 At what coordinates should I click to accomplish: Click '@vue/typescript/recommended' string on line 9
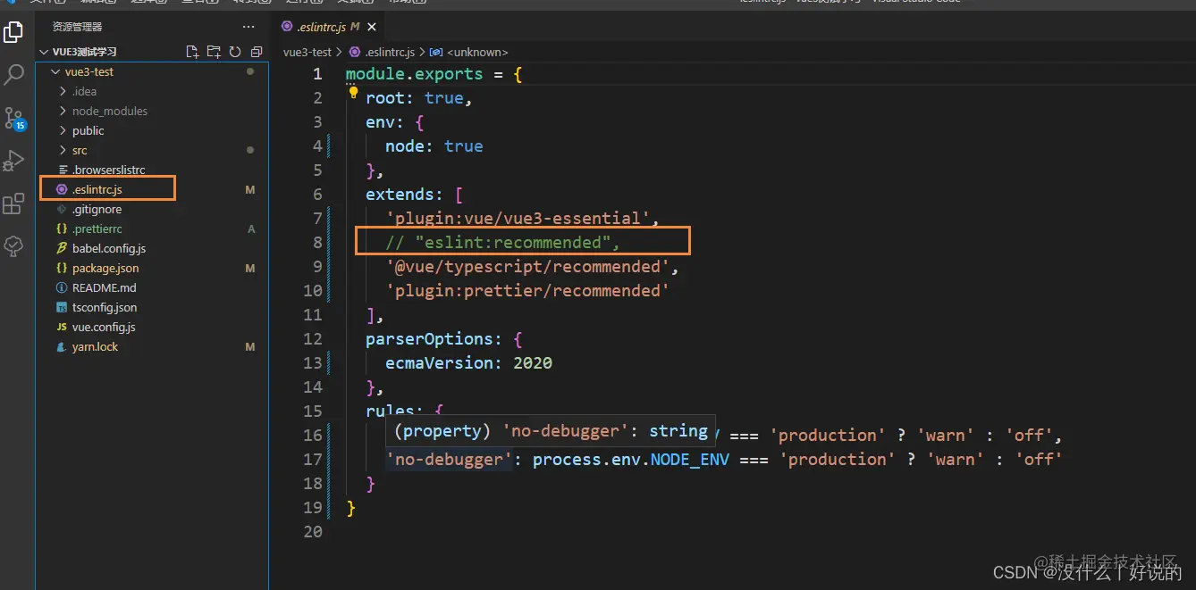click(x=526, y=267)
